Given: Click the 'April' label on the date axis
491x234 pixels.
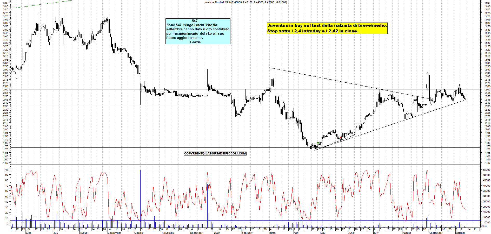Looking at the screenshot, I should pos(296,233).
